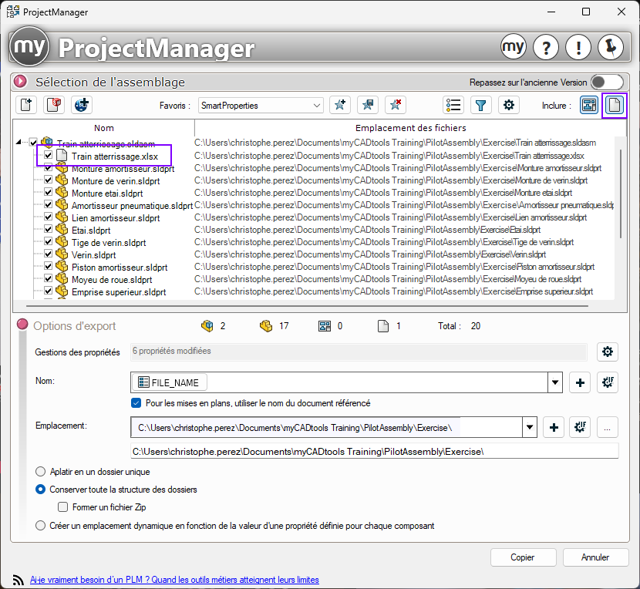Open the 'Ai-je vraiment besoin d'un PLM' link
Image resolution: width=640 pixels, height=589 pixels.
coord(173,580)
